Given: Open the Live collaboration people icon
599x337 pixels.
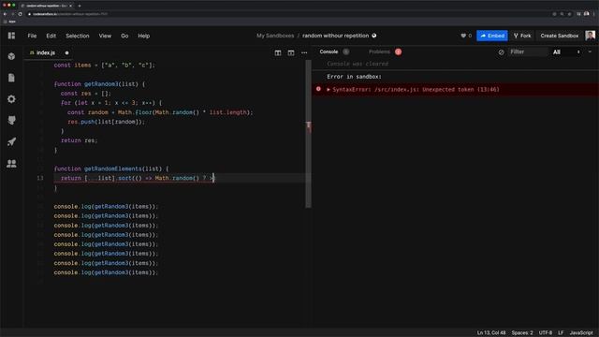Looking at the screenshot, I should pyautogui.click(x=11, y=164).
